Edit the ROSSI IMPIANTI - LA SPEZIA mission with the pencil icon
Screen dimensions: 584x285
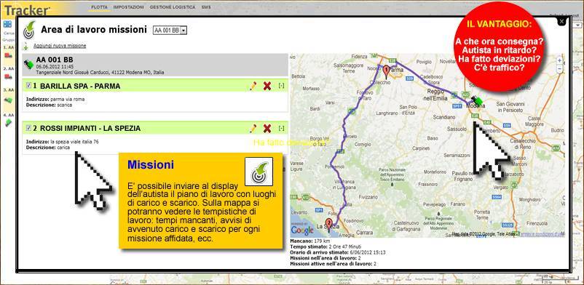[253, 129]
